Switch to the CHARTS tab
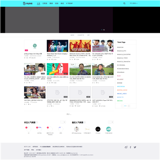Image resolution: width=160 pixels, height=160 pixels. (81, 35)
